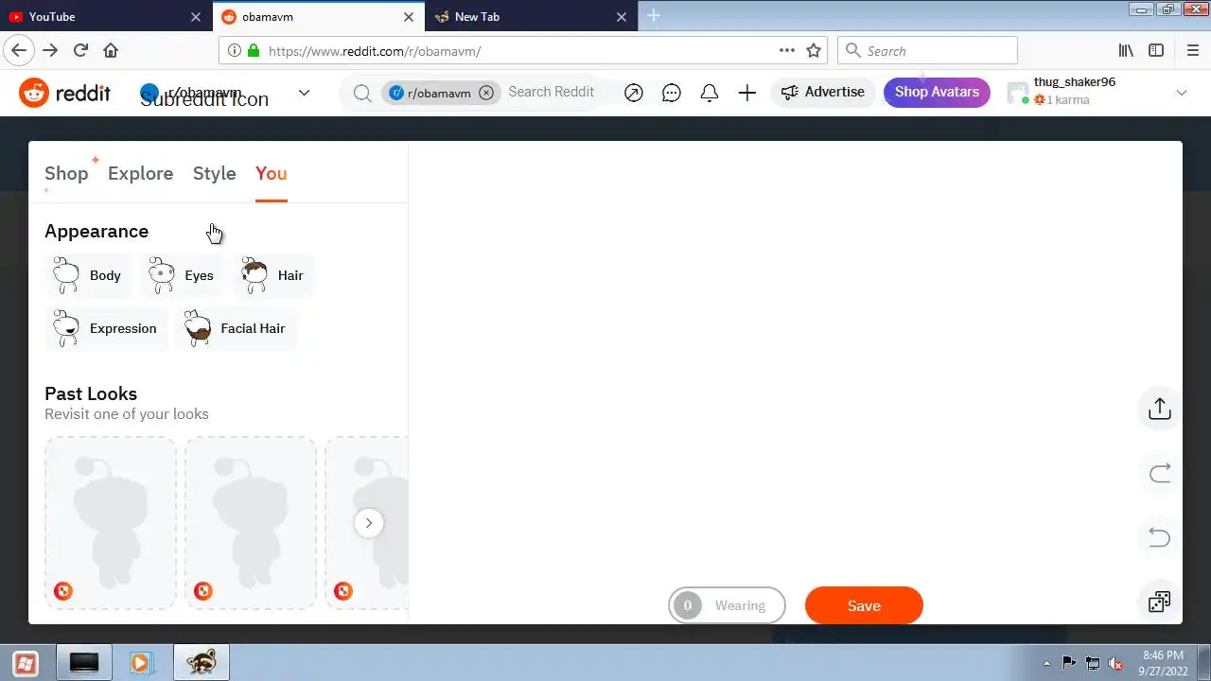The width and height of the screenshot is (1211, 681).
Task: Click the Wearing counter button
Action: pos(727,605)
